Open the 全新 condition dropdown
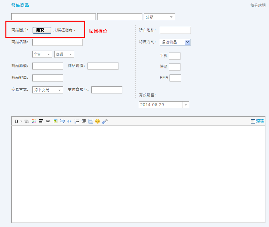 42,54
